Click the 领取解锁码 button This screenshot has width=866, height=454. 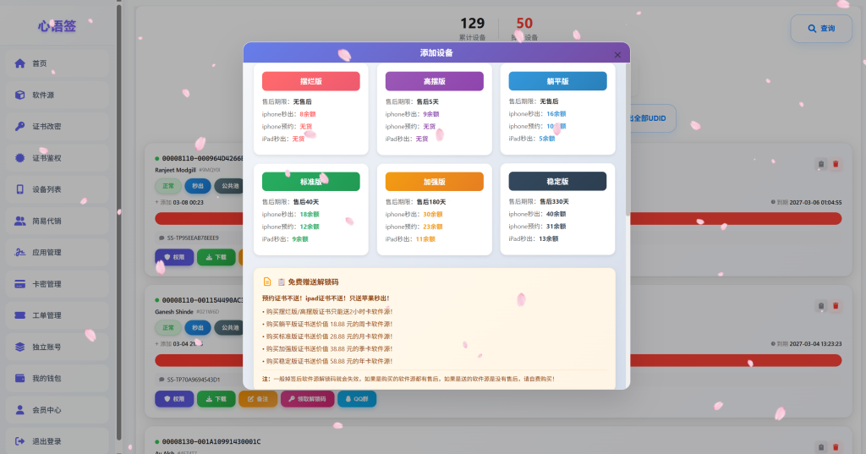tap(308, 399)
